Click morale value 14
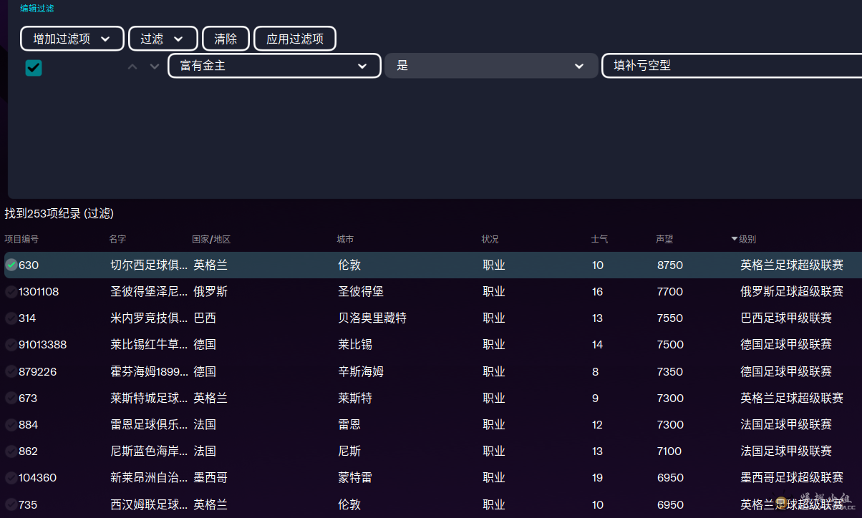Screen dimensions: 862x518 598,345
